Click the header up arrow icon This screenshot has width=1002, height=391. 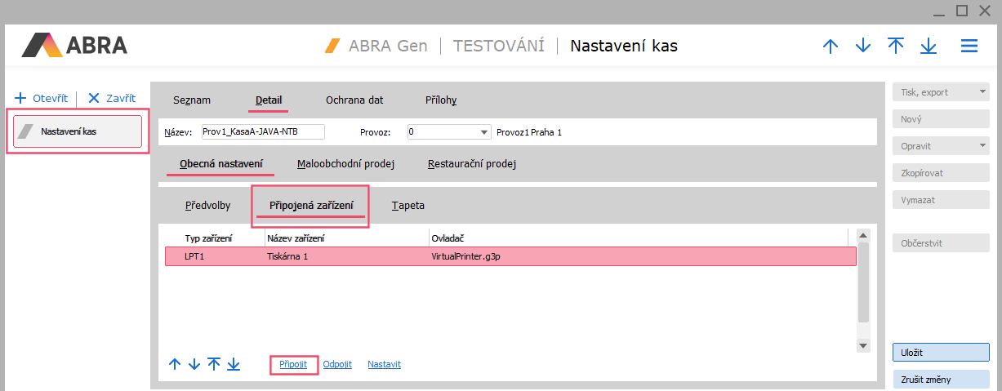click(831, 47)
